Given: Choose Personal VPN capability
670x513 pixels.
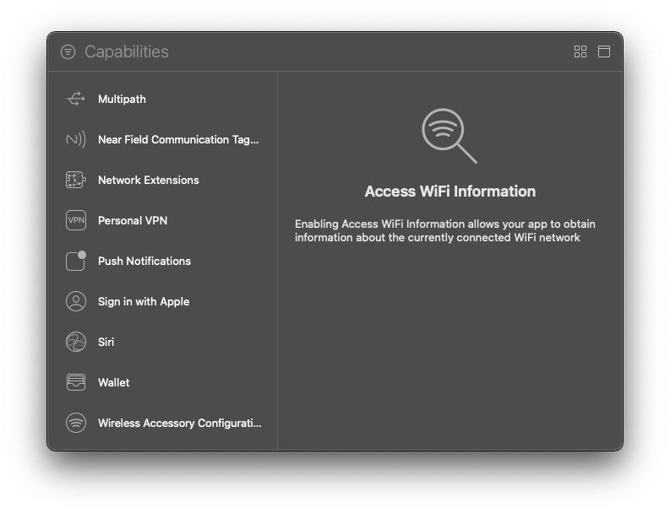Looking at the screenshot, I should (162, 220).
